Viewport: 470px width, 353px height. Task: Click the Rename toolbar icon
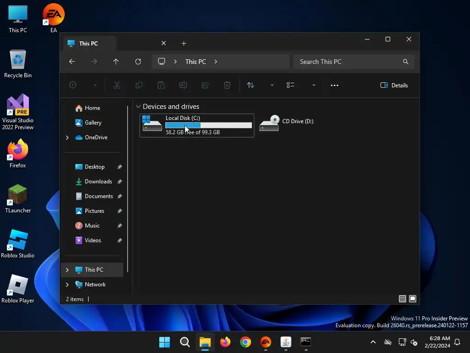click(183, 85)
